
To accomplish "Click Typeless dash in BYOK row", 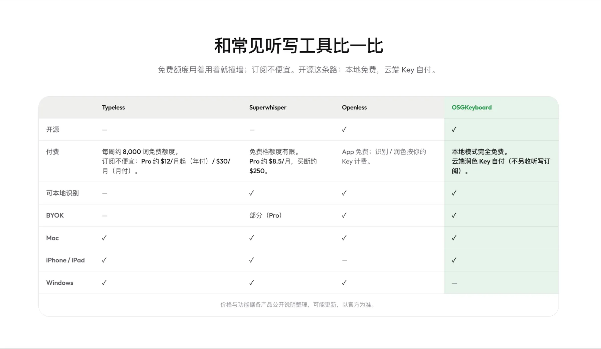I will [105, 216].
